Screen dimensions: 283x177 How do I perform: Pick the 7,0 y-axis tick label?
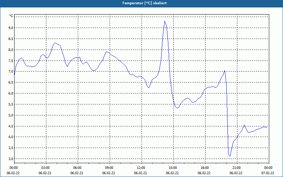coord(11,72)
